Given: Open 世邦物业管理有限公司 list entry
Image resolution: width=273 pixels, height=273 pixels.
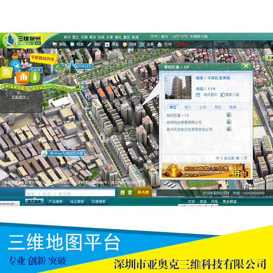Looking at the screenshot, I should [184, 122].
